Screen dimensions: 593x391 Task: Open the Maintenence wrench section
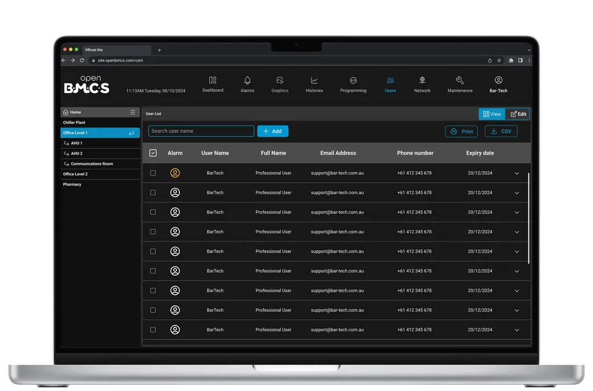(x=459, y=85)
